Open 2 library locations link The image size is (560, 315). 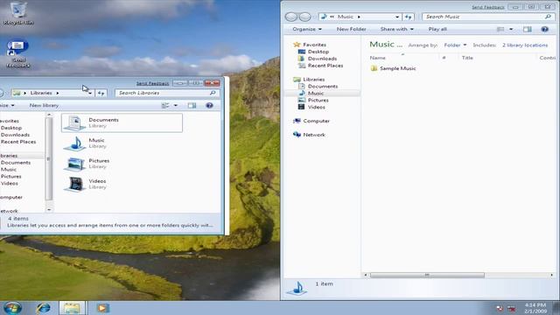click(525, 45)
